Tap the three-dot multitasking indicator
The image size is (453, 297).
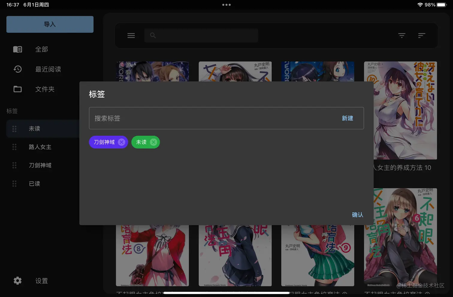(226, 5)
